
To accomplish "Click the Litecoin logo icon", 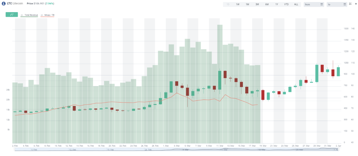I will [4, 4].
